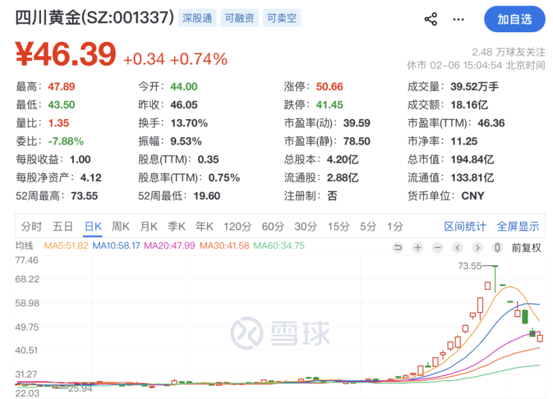
Task: Switch to the 分时 tab
Action: point(31,227)
